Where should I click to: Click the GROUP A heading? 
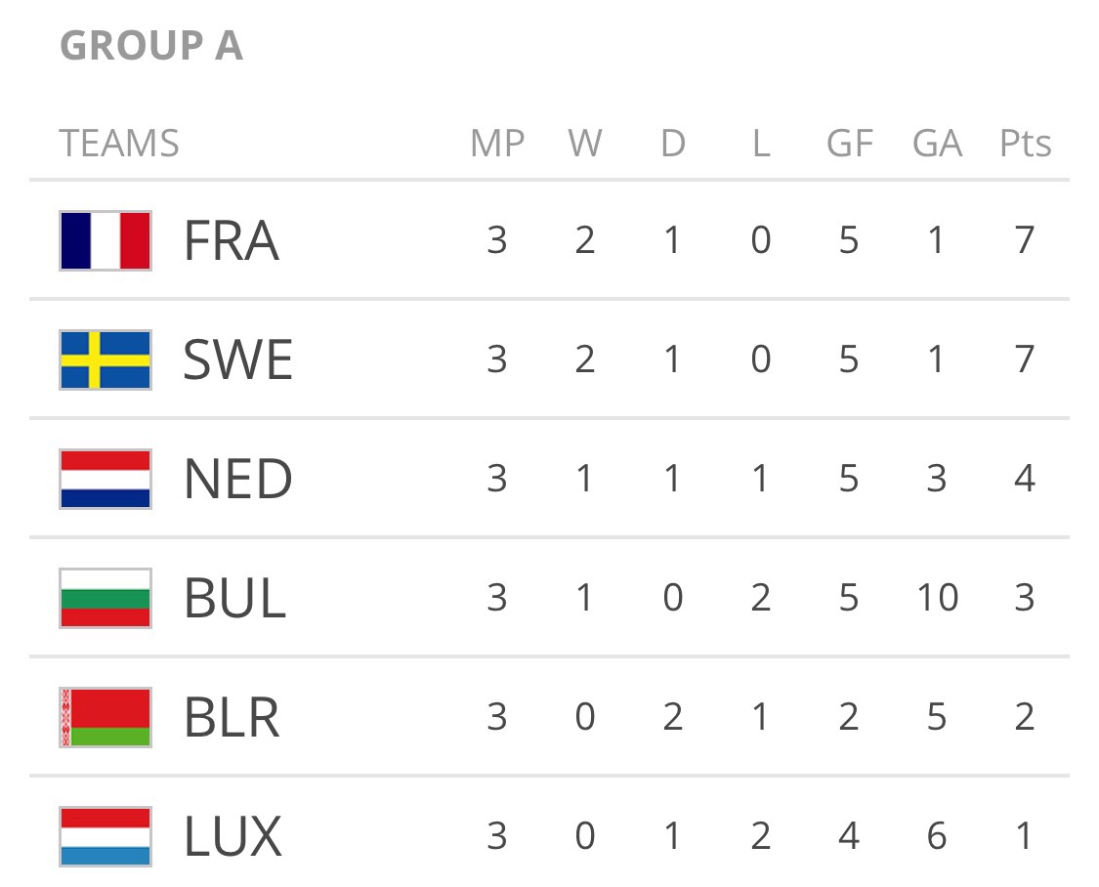tap(151, 46)
